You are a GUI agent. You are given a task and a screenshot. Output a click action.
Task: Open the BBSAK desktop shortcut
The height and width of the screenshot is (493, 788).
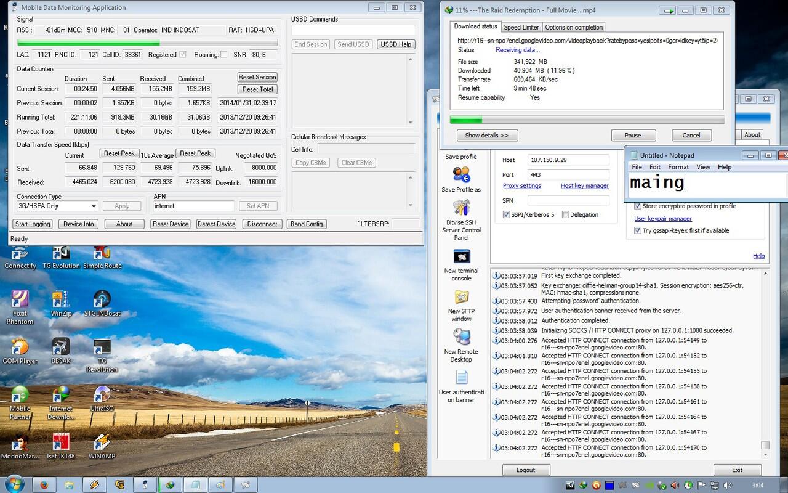point(61,351)
